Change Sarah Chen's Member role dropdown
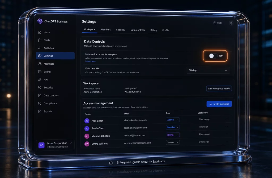Image resolution: width=272 pixels, height=178 pixels. pos(173,127)
